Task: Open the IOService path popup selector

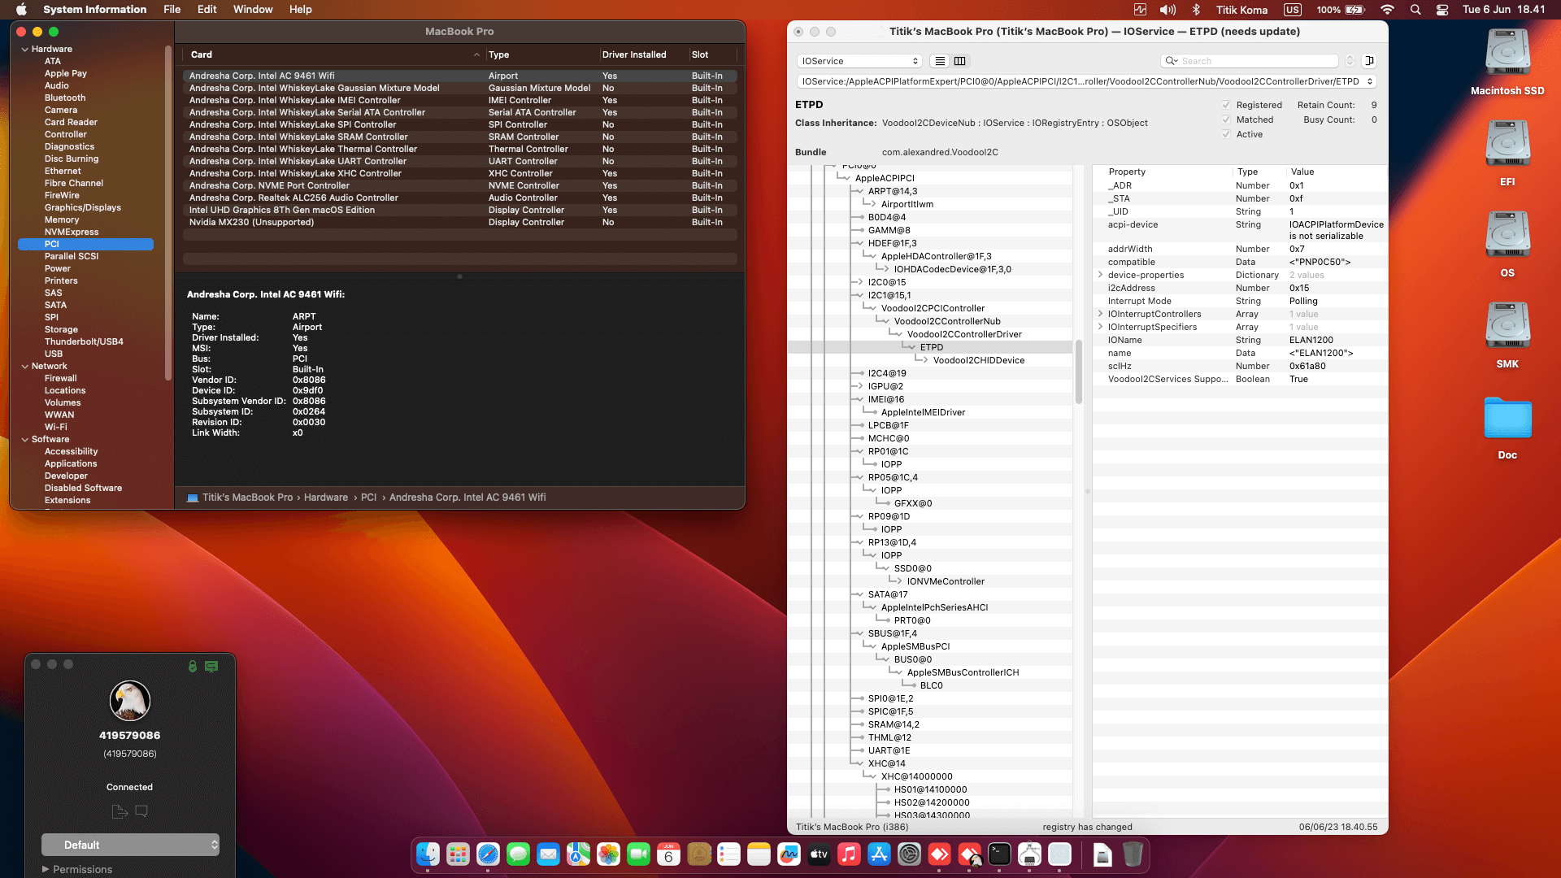Action: point(1086,81)
